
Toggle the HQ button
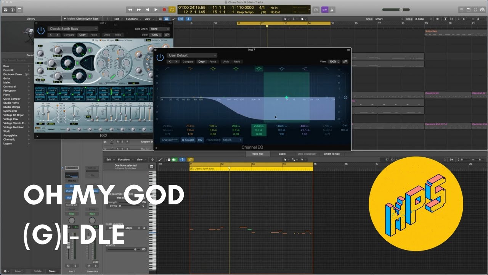click(200, 140)
